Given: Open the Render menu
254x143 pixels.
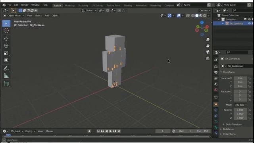Looking at the screenshot, I should click(x=25, y=5).
